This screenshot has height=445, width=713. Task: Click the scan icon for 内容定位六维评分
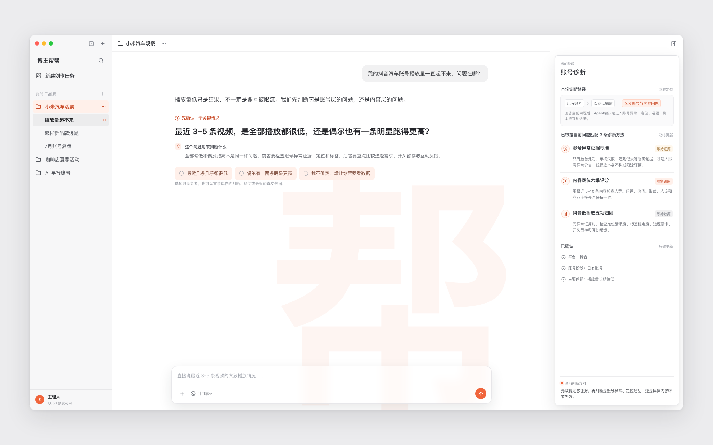pos(565,181)
